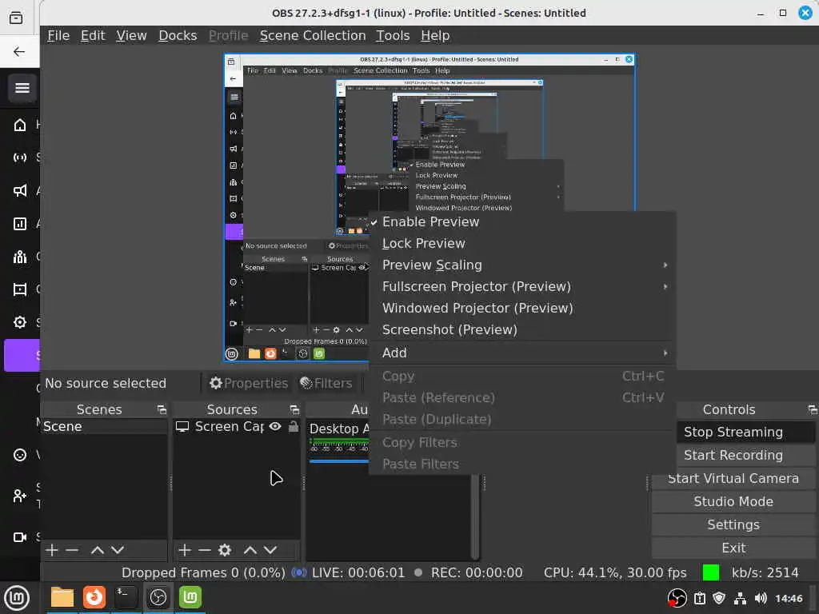Screen dimensions: 819x614
Task: Open the Tools menu
Action: tap(393, 35)
